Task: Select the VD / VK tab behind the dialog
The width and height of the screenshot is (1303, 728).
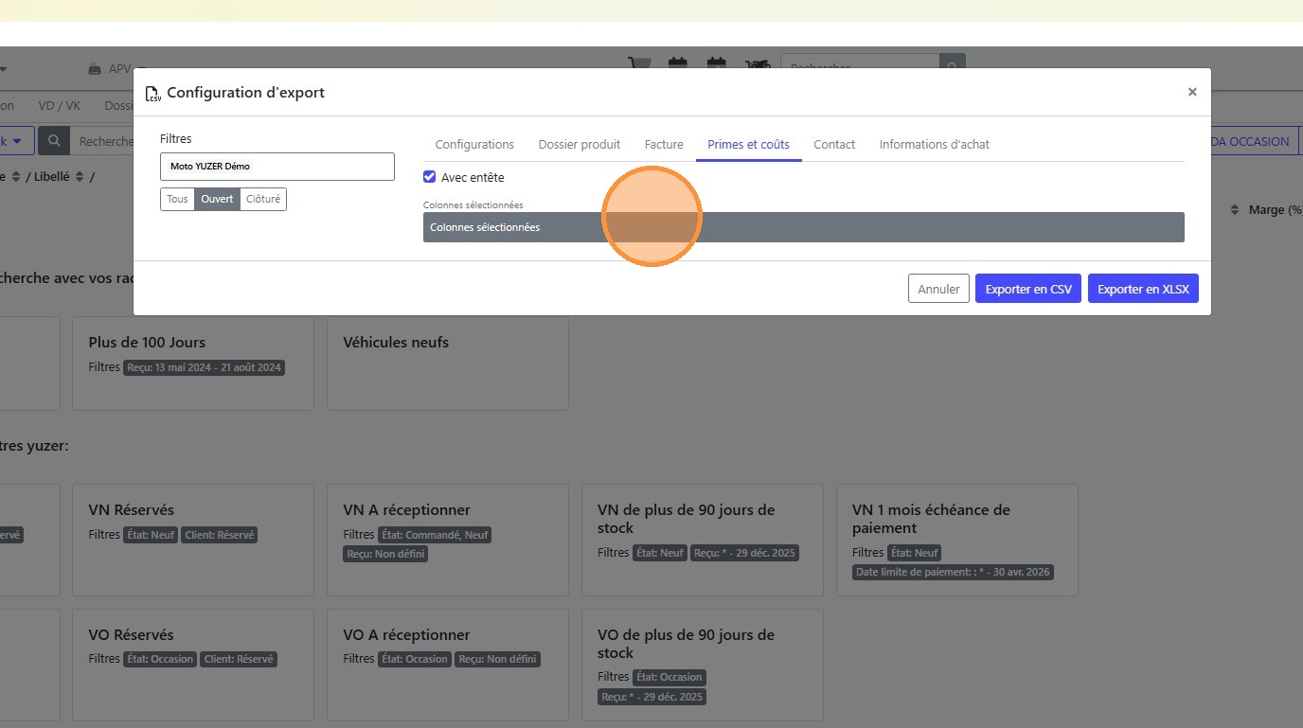Action: coord(59,106)
